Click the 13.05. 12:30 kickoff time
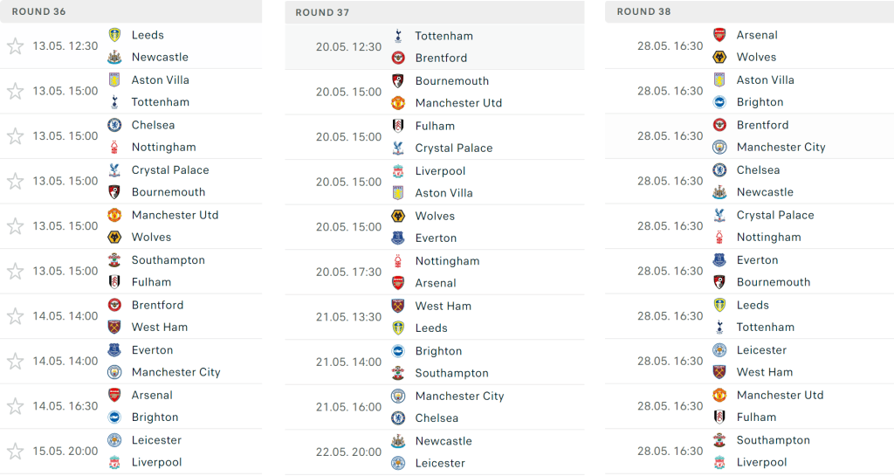The image size is (894, 476). pyautogui.click(x=65, y=46)
